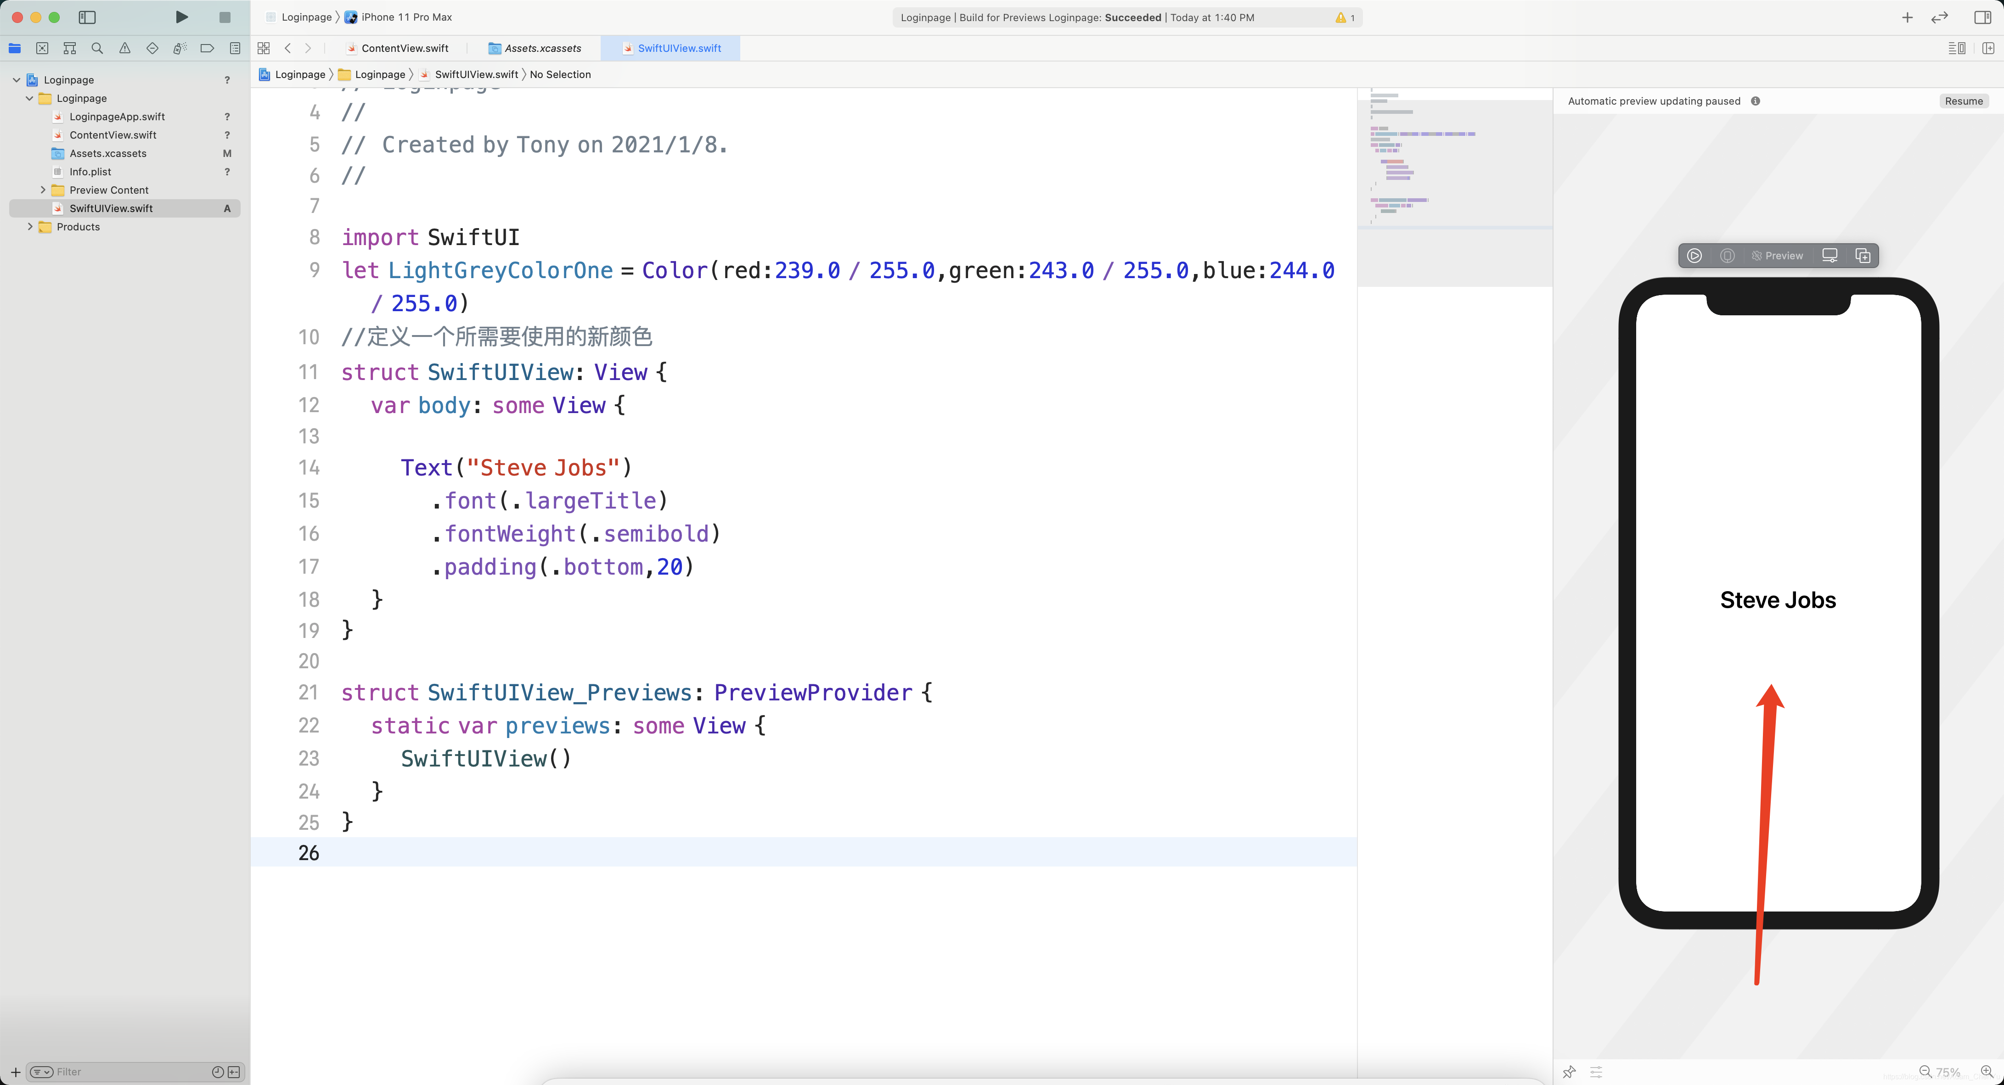Click the pin preview icon
Screen dimensions: 2004x1085
pos(1569,1072)
